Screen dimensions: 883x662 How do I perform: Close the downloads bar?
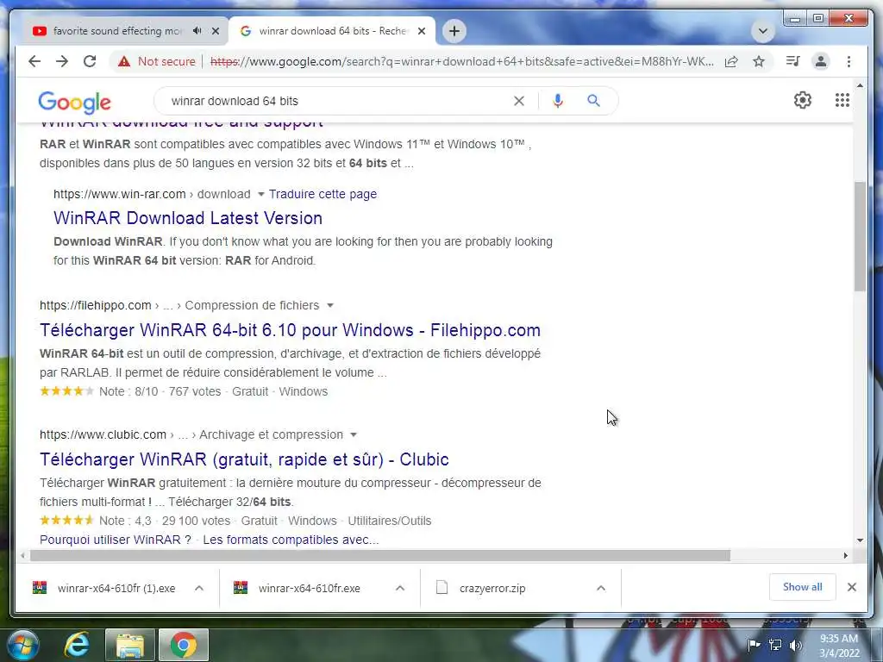[851, 587]
